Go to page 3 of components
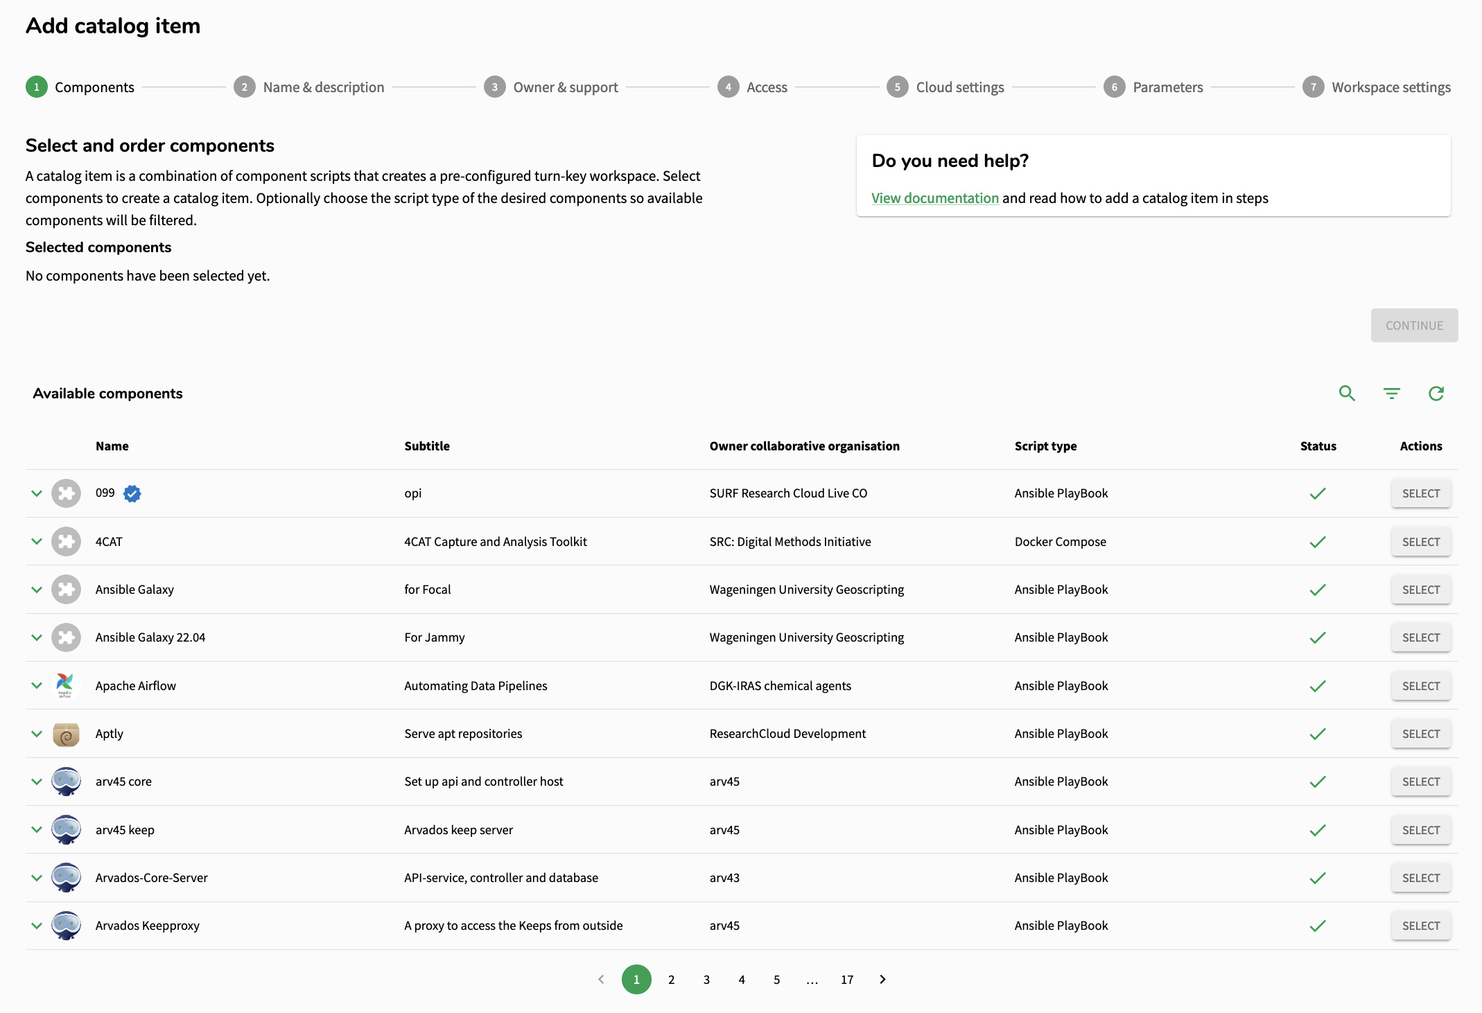This screenshot has height=1013, width=1482. click(x=706, y=979)
